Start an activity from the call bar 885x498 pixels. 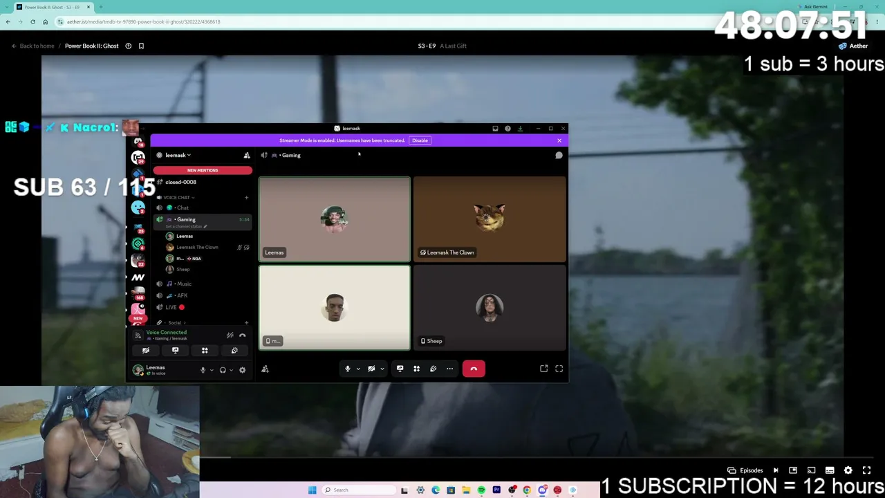(416, 369)
